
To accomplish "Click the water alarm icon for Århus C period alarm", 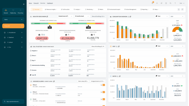I will 31,92.
